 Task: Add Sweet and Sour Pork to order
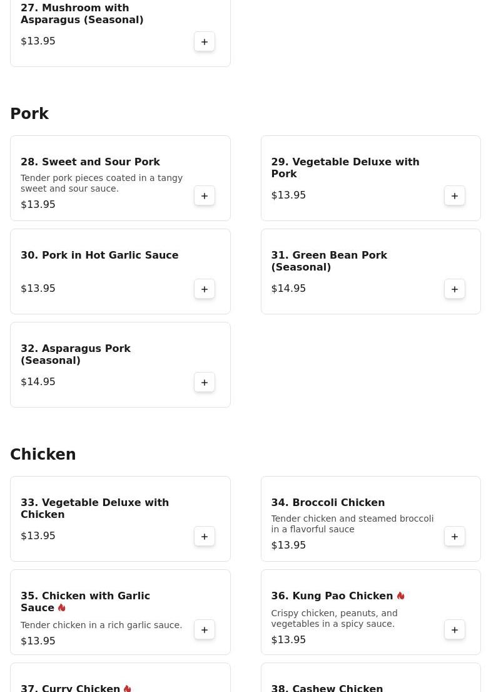point(205,196)
